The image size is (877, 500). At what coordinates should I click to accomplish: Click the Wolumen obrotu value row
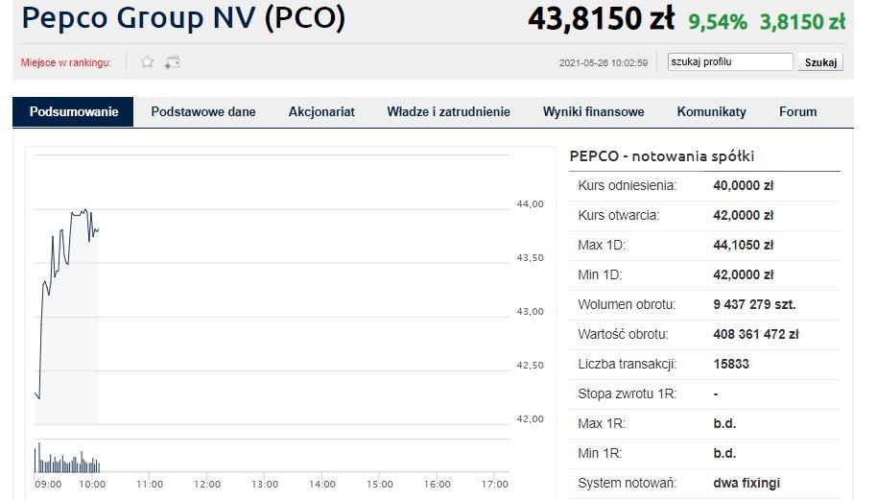tap(704, 305)
